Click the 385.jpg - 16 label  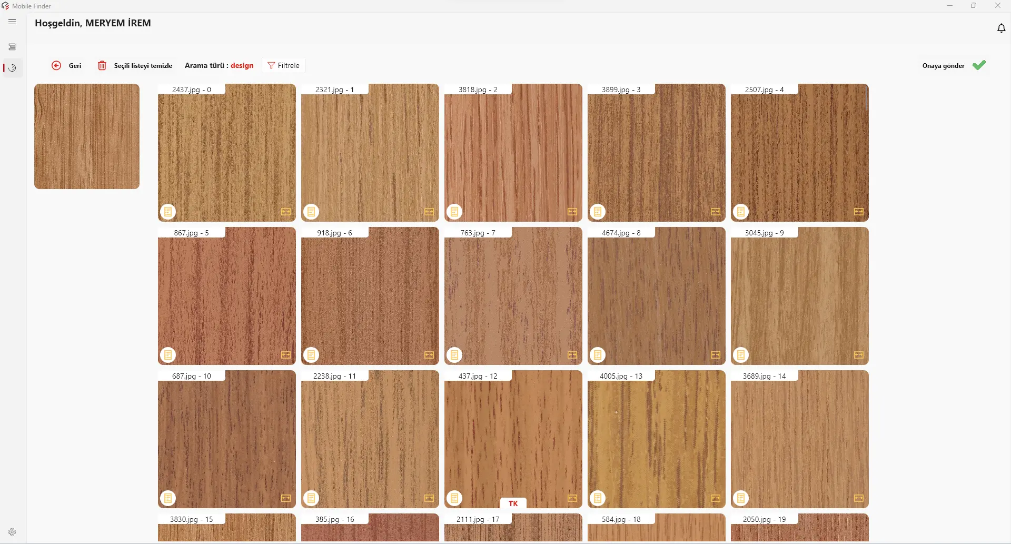coord(335,519)
